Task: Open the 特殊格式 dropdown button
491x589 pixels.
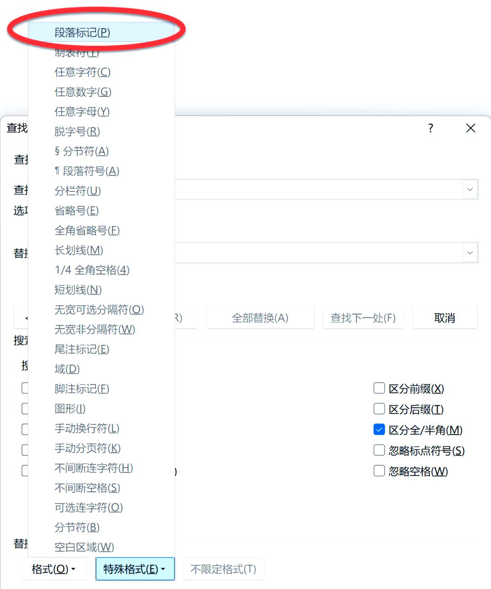Action: [135, 569]
